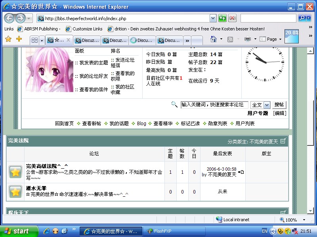Switch to the loading Discu tab
317x237 pixels.
pyautogui.click(x=142, y=40)
